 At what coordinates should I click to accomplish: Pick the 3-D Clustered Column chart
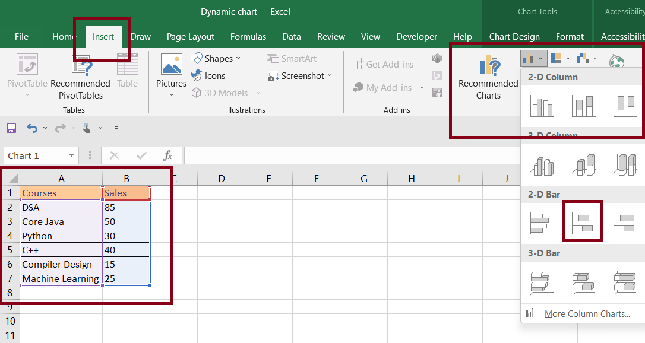point(542,164)
